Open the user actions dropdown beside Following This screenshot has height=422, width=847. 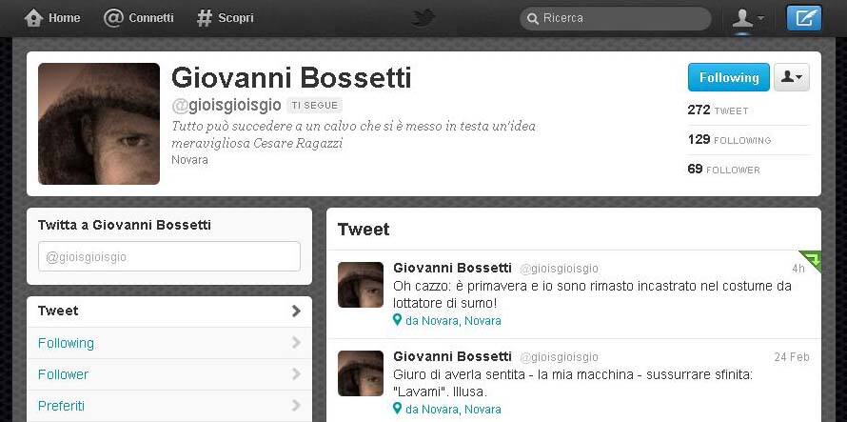tap(792, 77)
